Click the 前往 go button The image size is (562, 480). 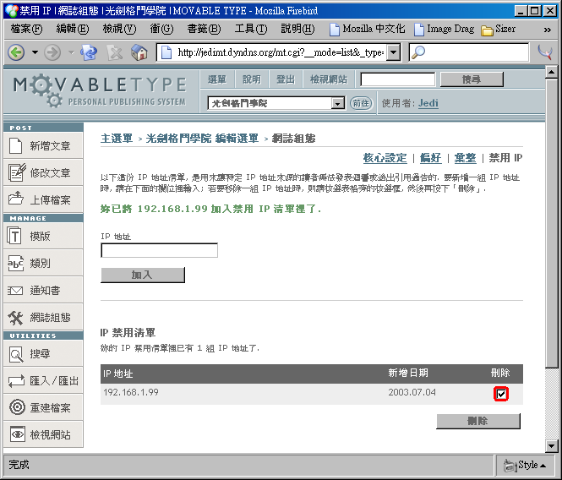361,104
